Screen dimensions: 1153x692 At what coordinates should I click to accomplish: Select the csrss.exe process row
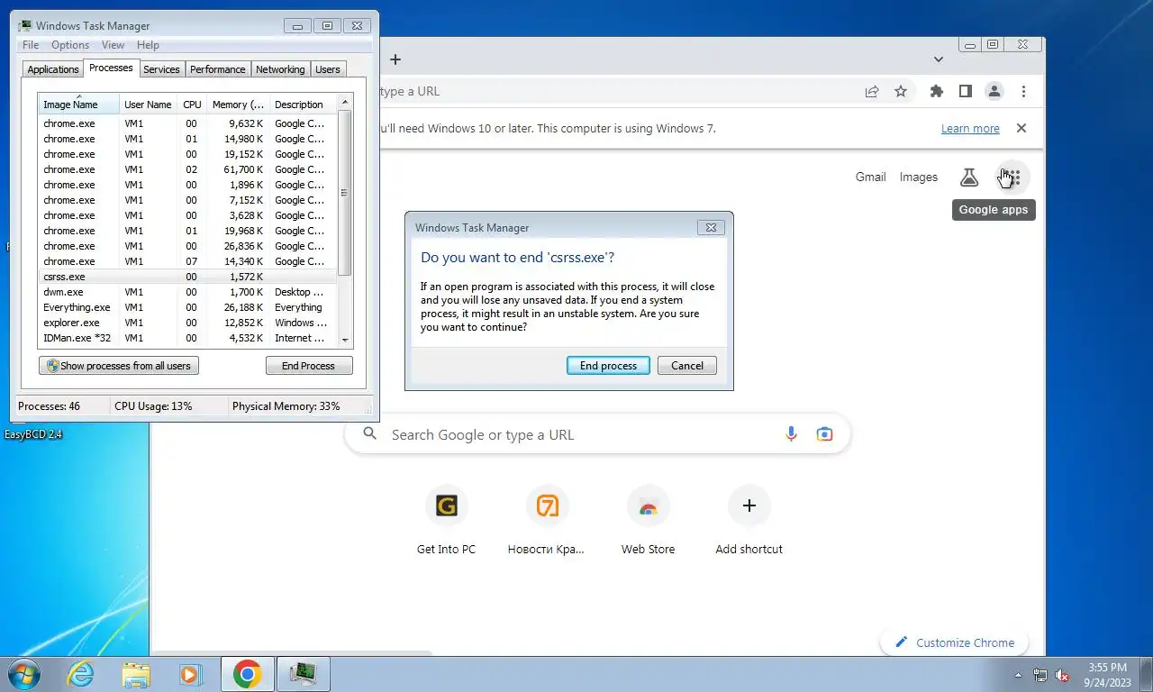click(x=187, y=277)
